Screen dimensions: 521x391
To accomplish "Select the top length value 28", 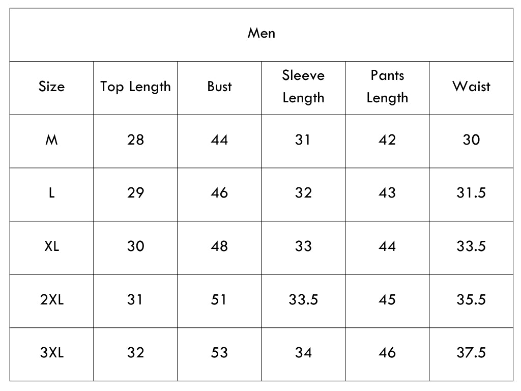I will pos(135,140).
